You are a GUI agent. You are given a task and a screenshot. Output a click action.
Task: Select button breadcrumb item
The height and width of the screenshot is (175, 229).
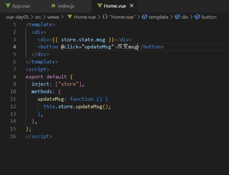click(x=209, y=17)
